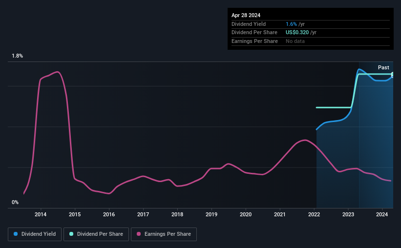Select the 2024 label on the x-axis
Screen dimensions: 401x248
pos(382,214)
